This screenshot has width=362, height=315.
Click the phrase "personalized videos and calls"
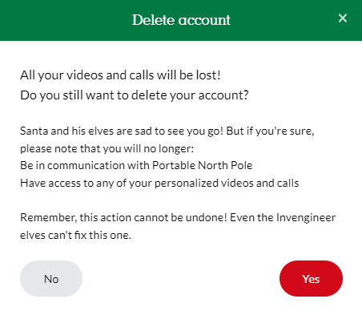click(x=227, y=184)
